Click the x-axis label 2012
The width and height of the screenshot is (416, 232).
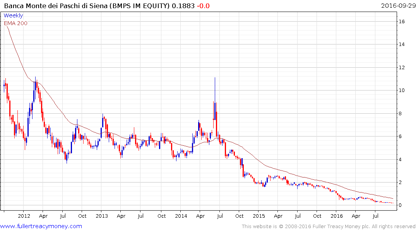tap(24, 216)
